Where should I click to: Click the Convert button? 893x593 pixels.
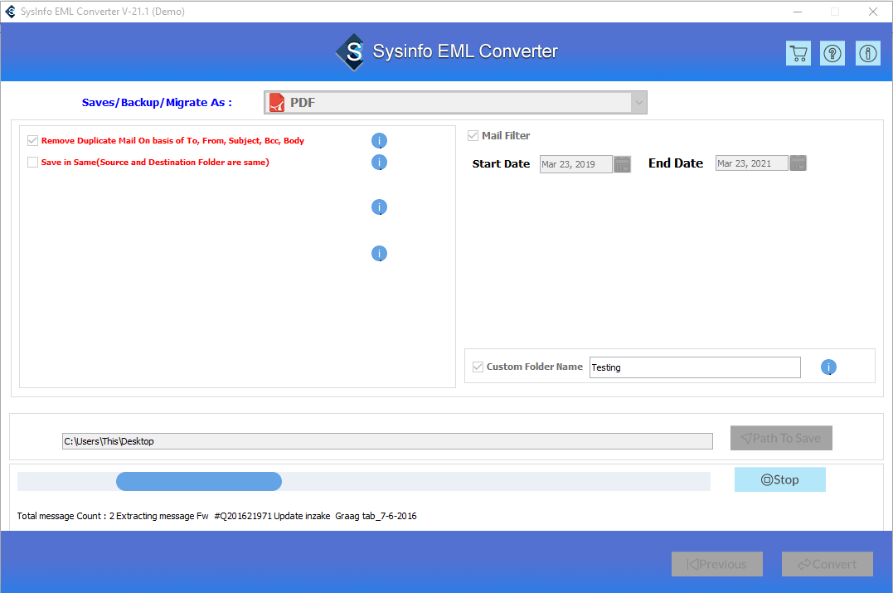(827, 564)
